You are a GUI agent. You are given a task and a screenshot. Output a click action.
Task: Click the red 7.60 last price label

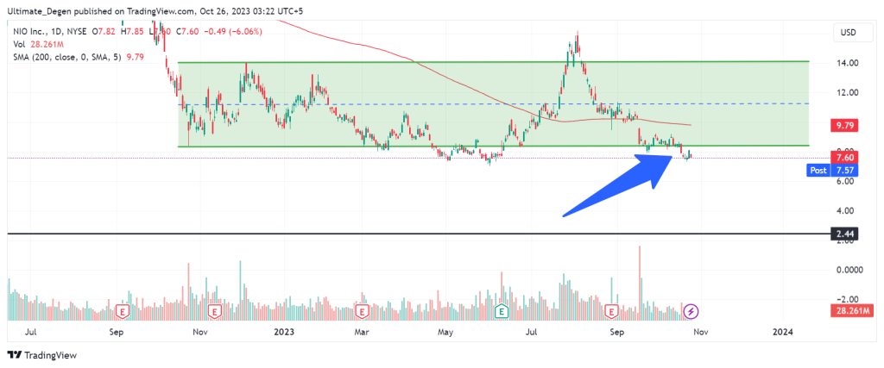pos(844,158)
